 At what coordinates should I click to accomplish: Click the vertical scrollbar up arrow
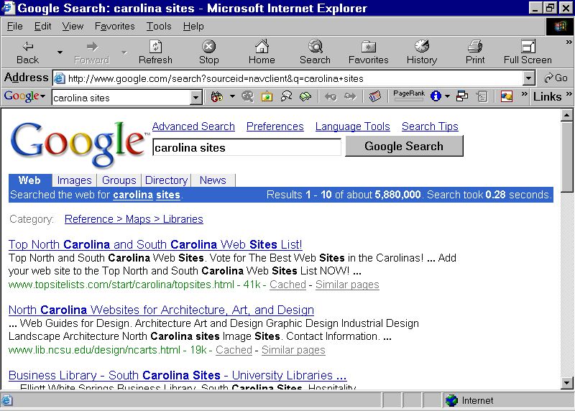coord(567,116)
